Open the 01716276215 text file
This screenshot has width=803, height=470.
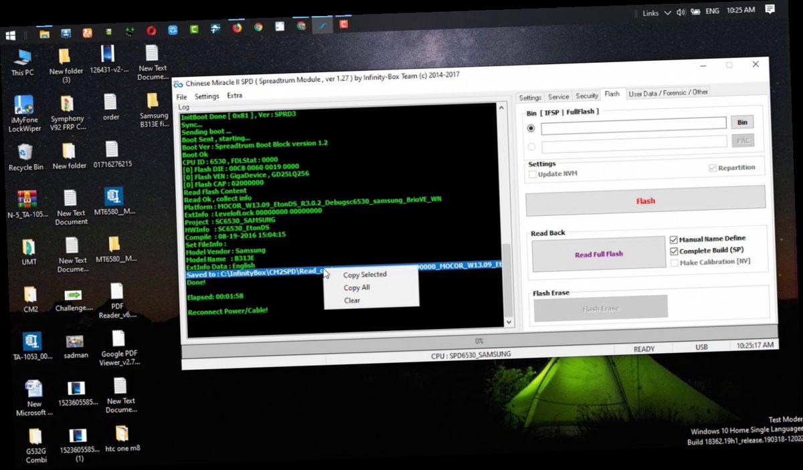click(112, 154)
